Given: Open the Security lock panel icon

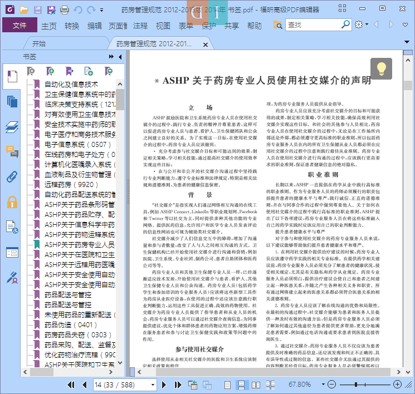Looking at the screenshot, I should [12, 203].
